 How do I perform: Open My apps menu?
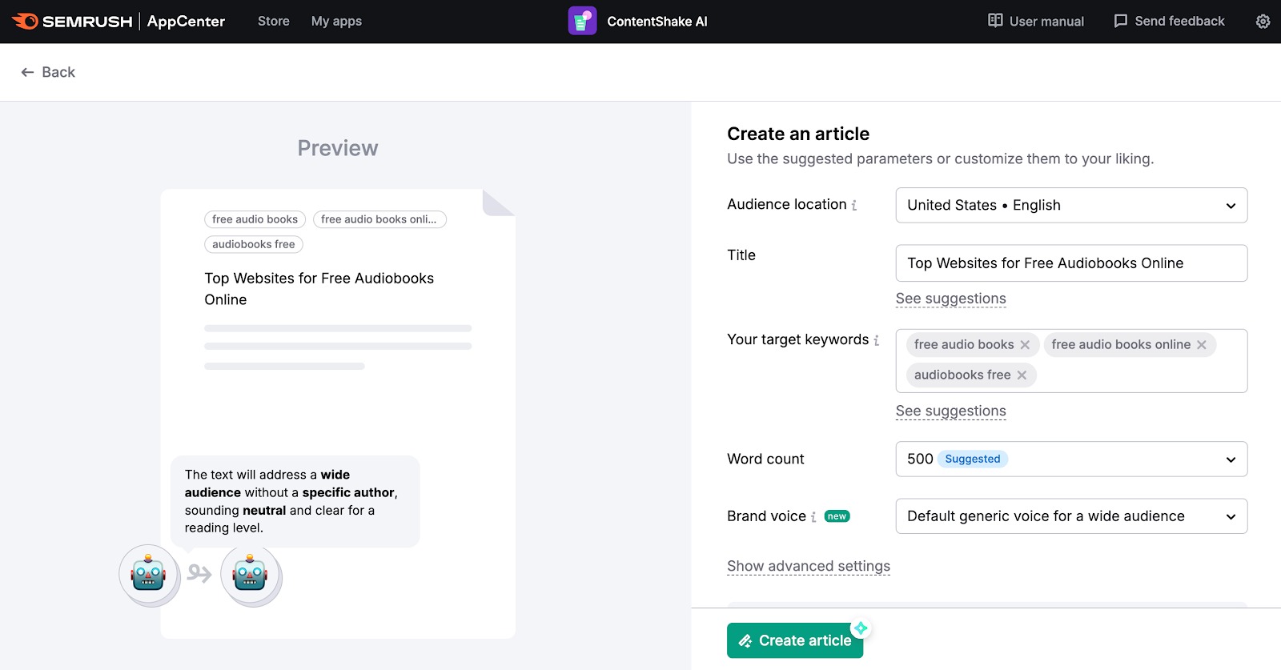(x=336, y=21)
